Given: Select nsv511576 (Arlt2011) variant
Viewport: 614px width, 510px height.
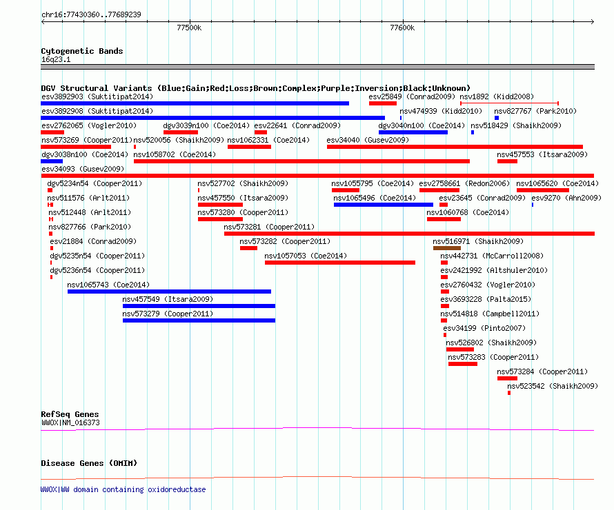Looking at the screenshot, I should point(88,198).
